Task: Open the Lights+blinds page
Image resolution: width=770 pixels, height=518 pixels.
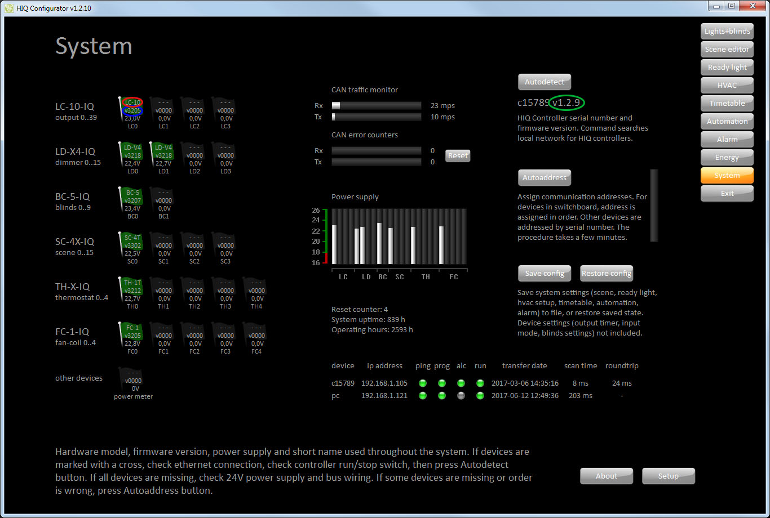Action: click(x=727, y=32)
